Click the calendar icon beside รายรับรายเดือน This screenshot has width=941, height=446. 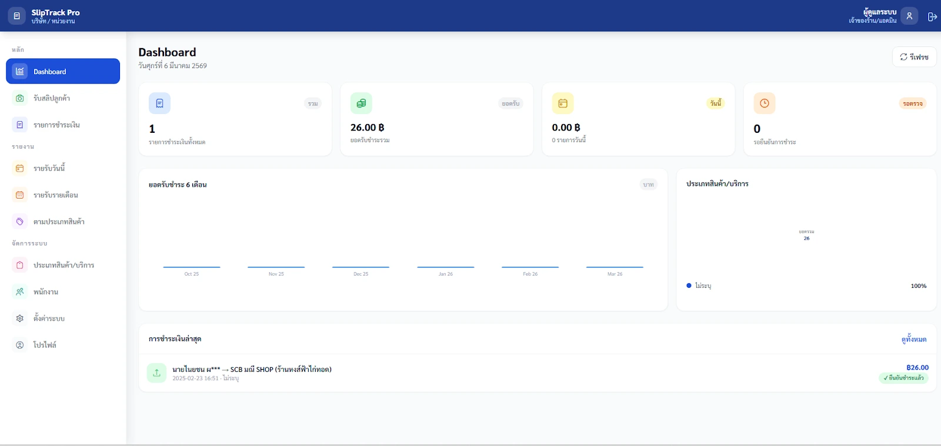(20, 195)
